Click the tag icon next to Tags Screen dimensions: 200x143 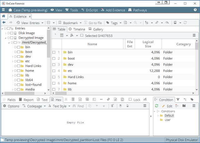(108, 23)
